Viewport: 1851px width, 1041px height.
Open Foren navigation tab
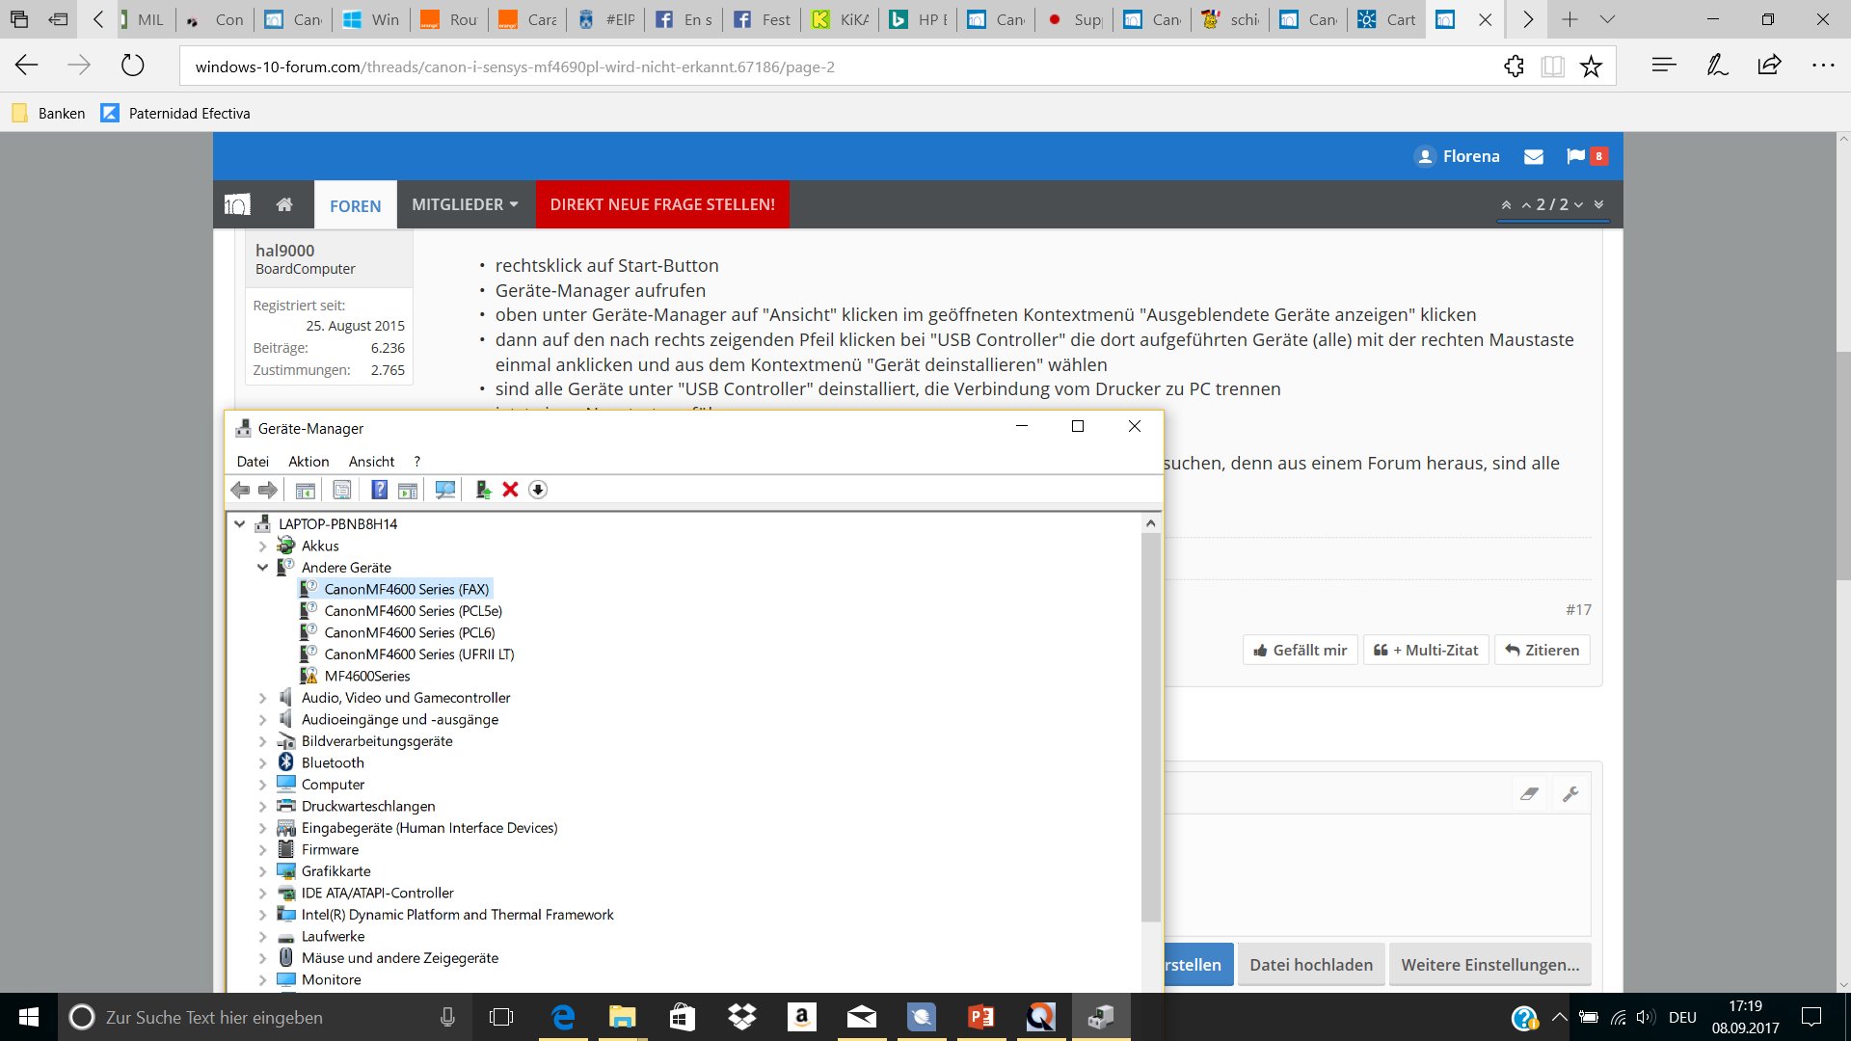(x=355, y=204)
